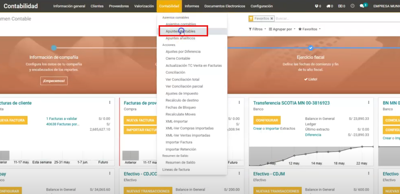Screen dimensions: 400x194
Task: Choose Cierre Contable from the menu
Action: 178,58
